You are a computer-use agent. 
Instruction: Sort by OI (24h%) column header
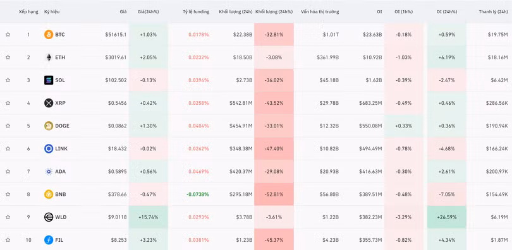click(447, 12)
